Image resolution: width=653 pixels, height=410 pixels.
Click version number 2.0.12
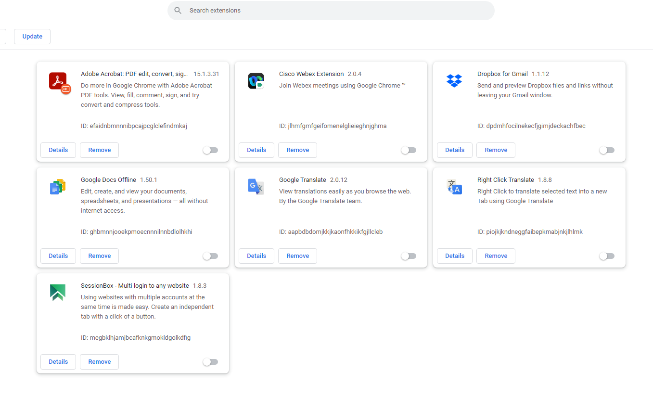339,180
